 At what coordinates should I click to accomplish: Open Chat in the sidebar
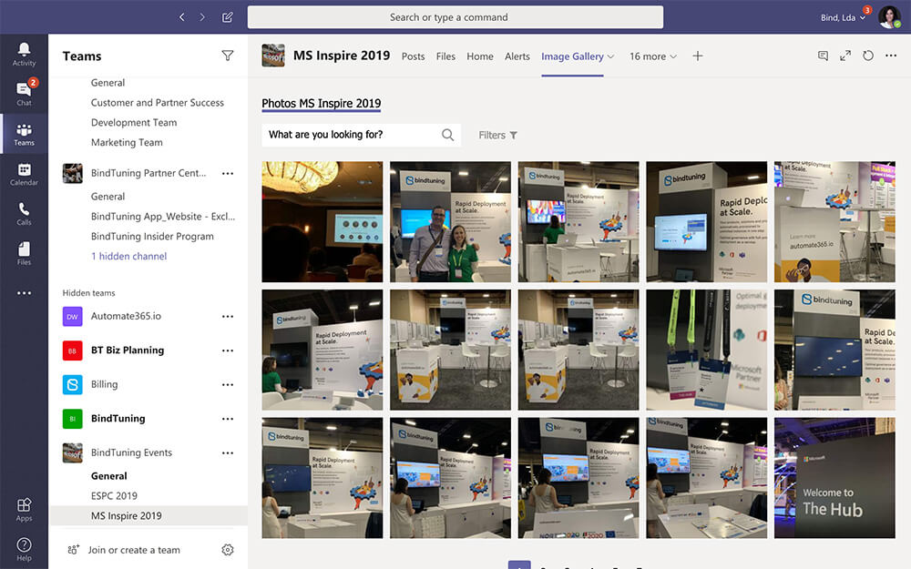(24, 93)
